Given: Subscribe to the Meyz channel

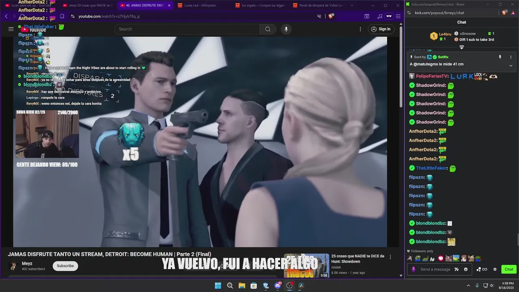Looking at the screenshot, I should [x=65, y=266].
